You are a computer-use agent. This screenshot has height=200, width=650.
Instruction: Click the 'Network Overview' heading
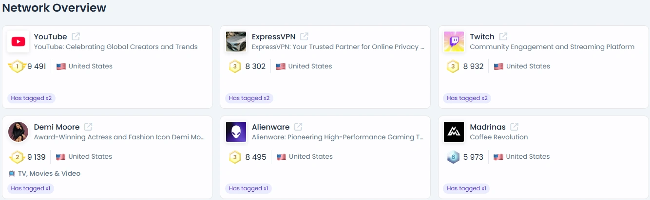(x=55, y=8)
